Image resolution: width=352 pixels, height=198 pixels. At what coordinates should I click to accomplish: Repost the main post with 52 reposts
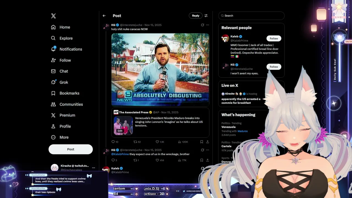[x=137, y=142]
